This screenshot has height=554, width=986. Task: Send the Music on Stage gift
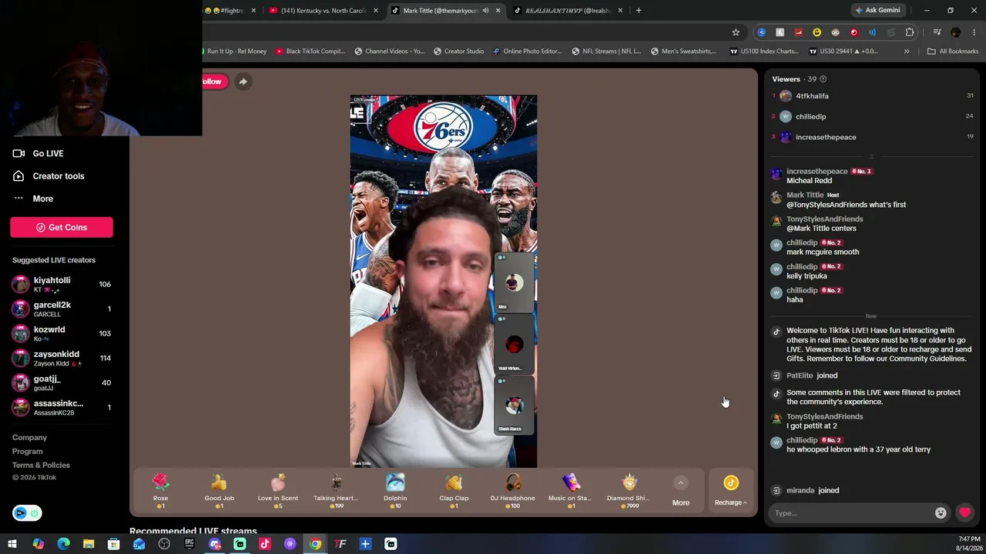click(571, 490)
